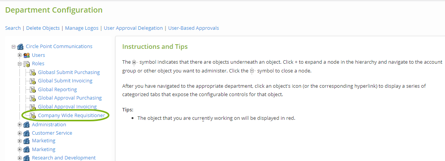Image resolution: width=445 pixels, height=161 pixels.
Task: Click the Roles folder icon
Action: 26,64
